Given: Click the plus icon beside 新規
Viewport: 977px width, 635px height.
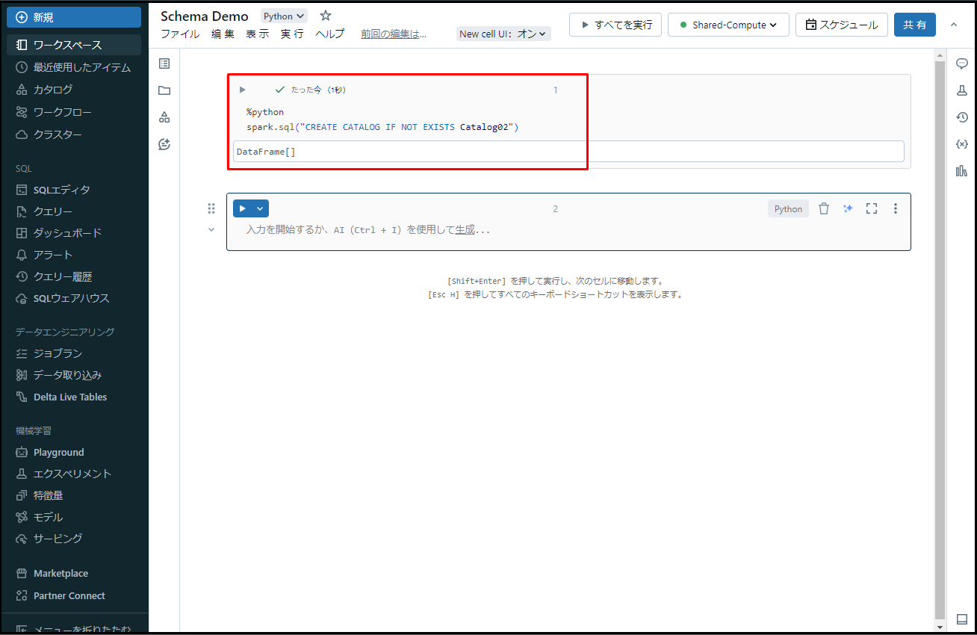Looking at the screenshot, I should [x=22, y=17].
